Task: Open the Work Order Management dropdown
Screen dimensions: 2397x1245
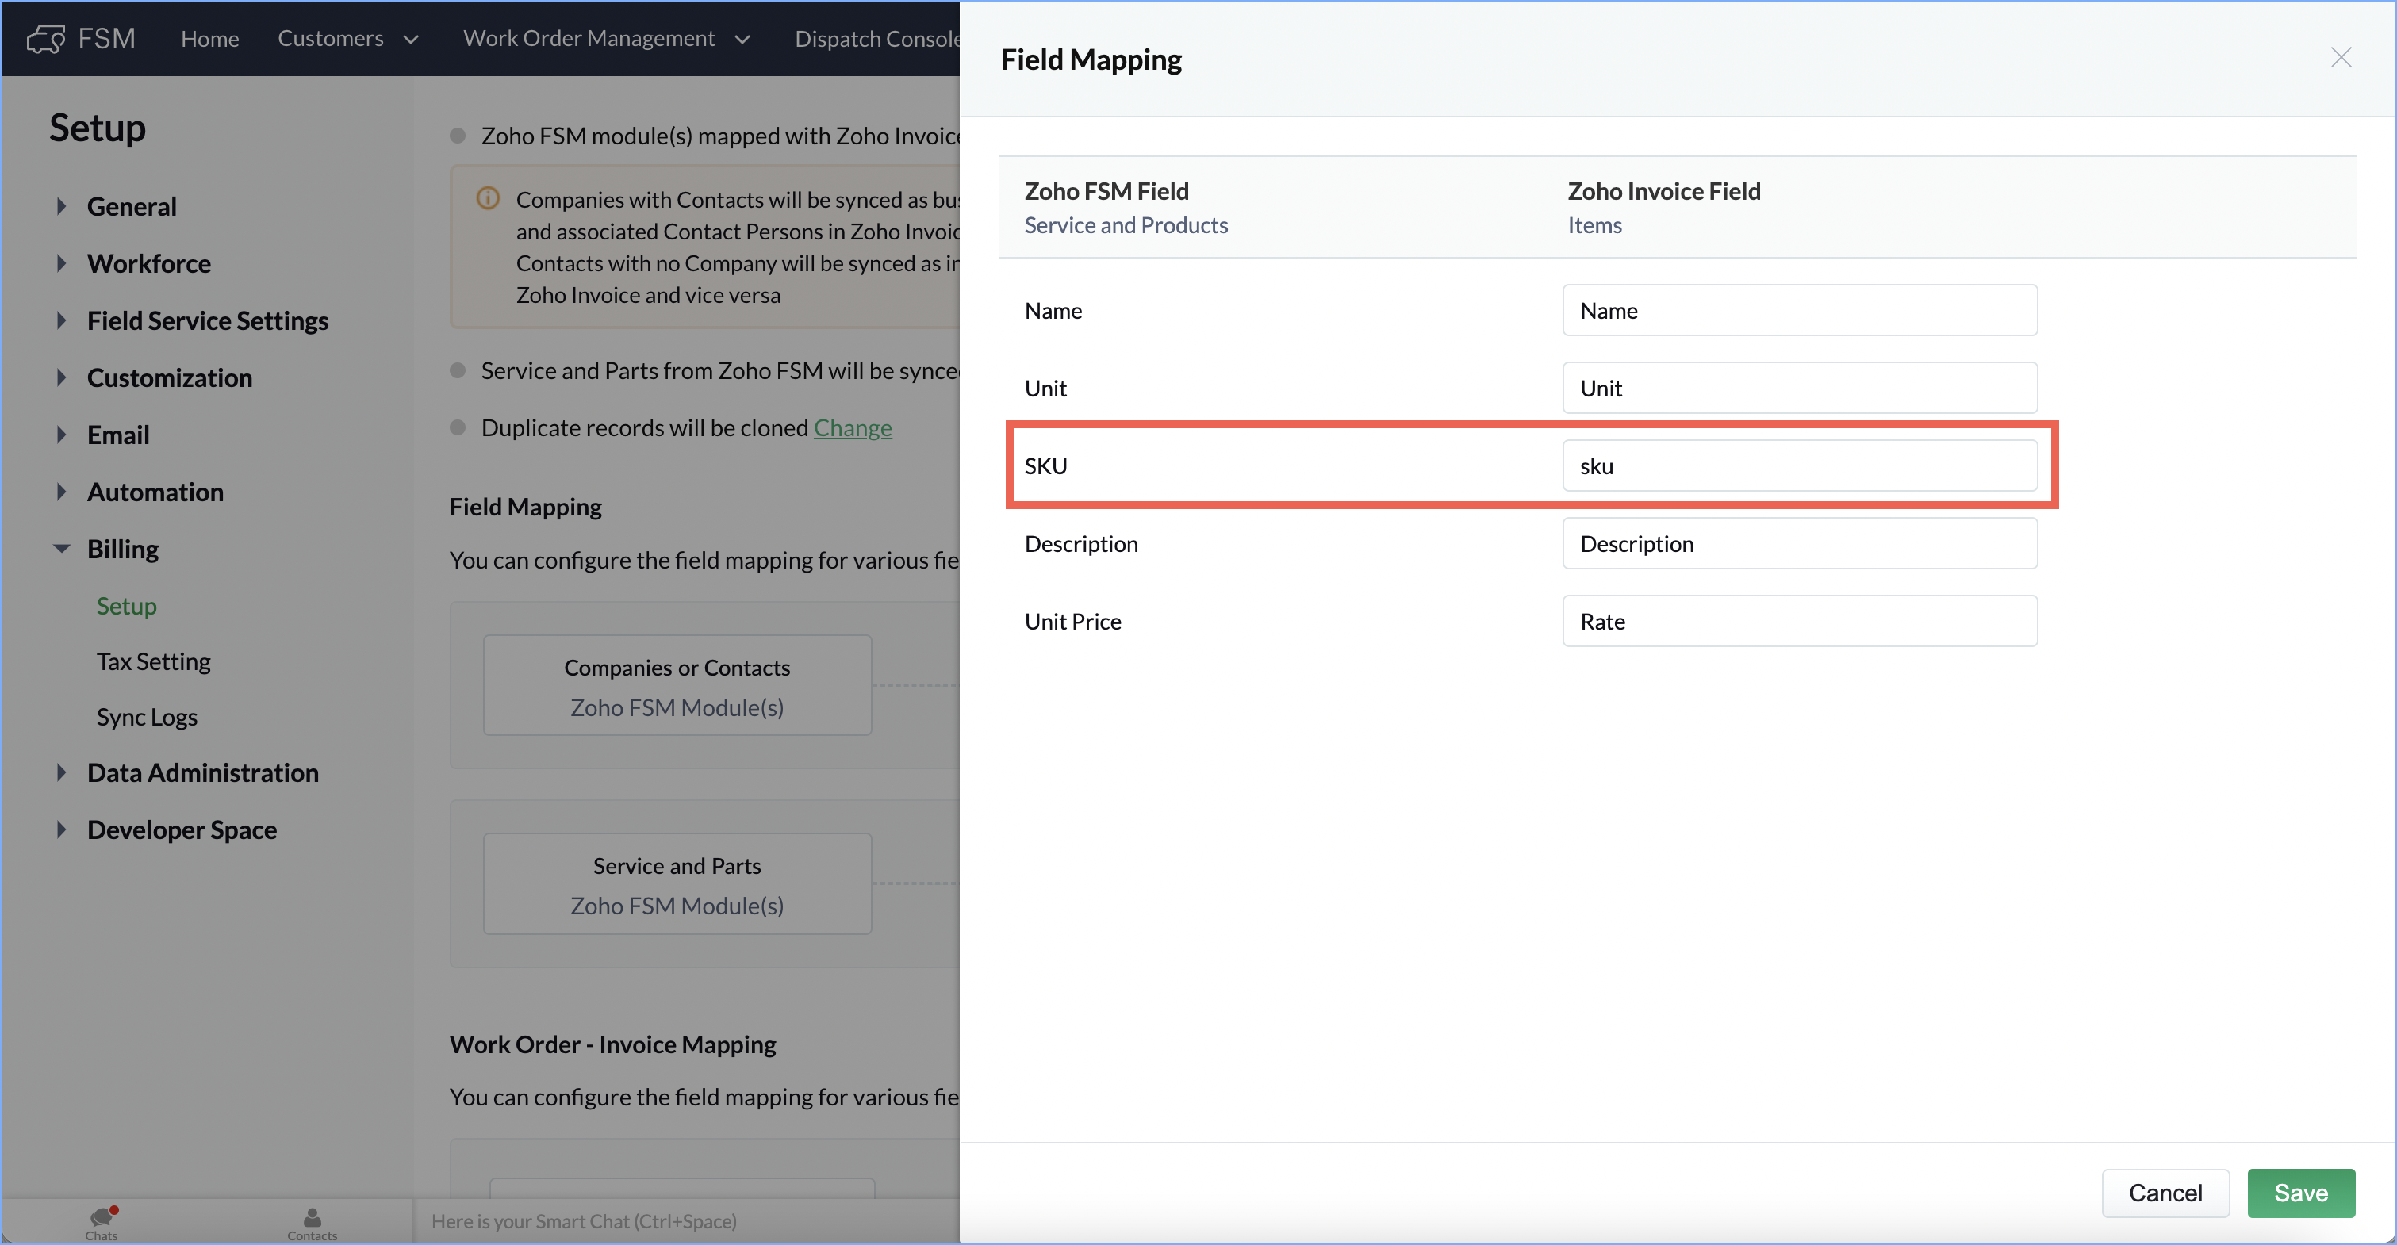Action: (x=606, y=38)
